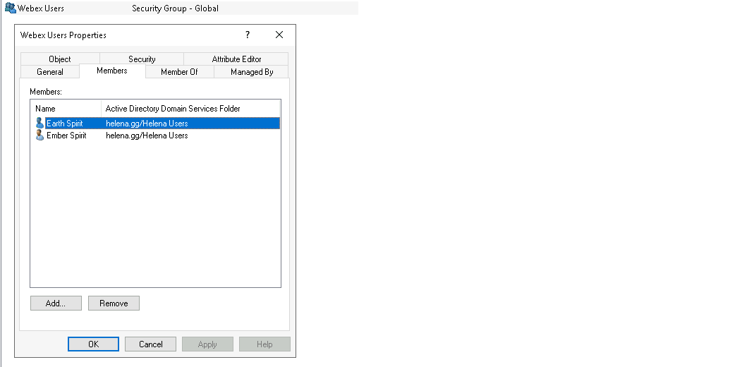Click Security Group - Global type text
Screen dimensions: 730x367
point(175,8)
